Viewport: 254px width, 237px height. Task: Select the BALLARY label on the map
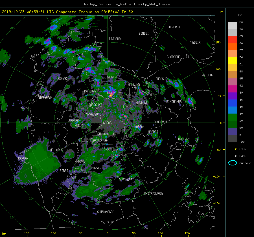(184, 139)
